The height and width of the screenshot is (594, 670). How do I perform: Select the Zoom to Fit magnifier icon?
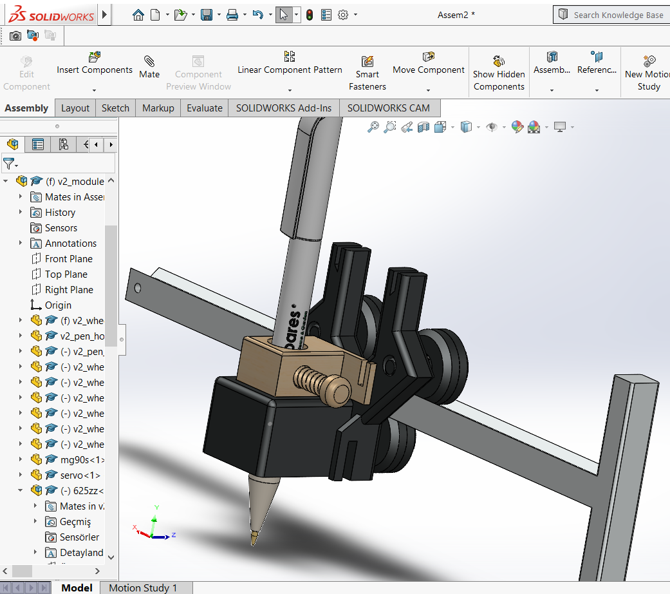(x=373, y=127)
